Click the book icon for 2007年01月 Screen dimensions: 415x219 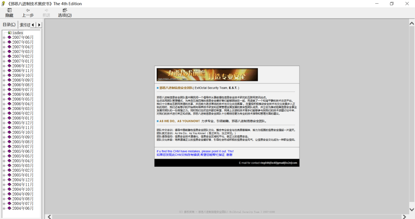[x=9, y=62]
